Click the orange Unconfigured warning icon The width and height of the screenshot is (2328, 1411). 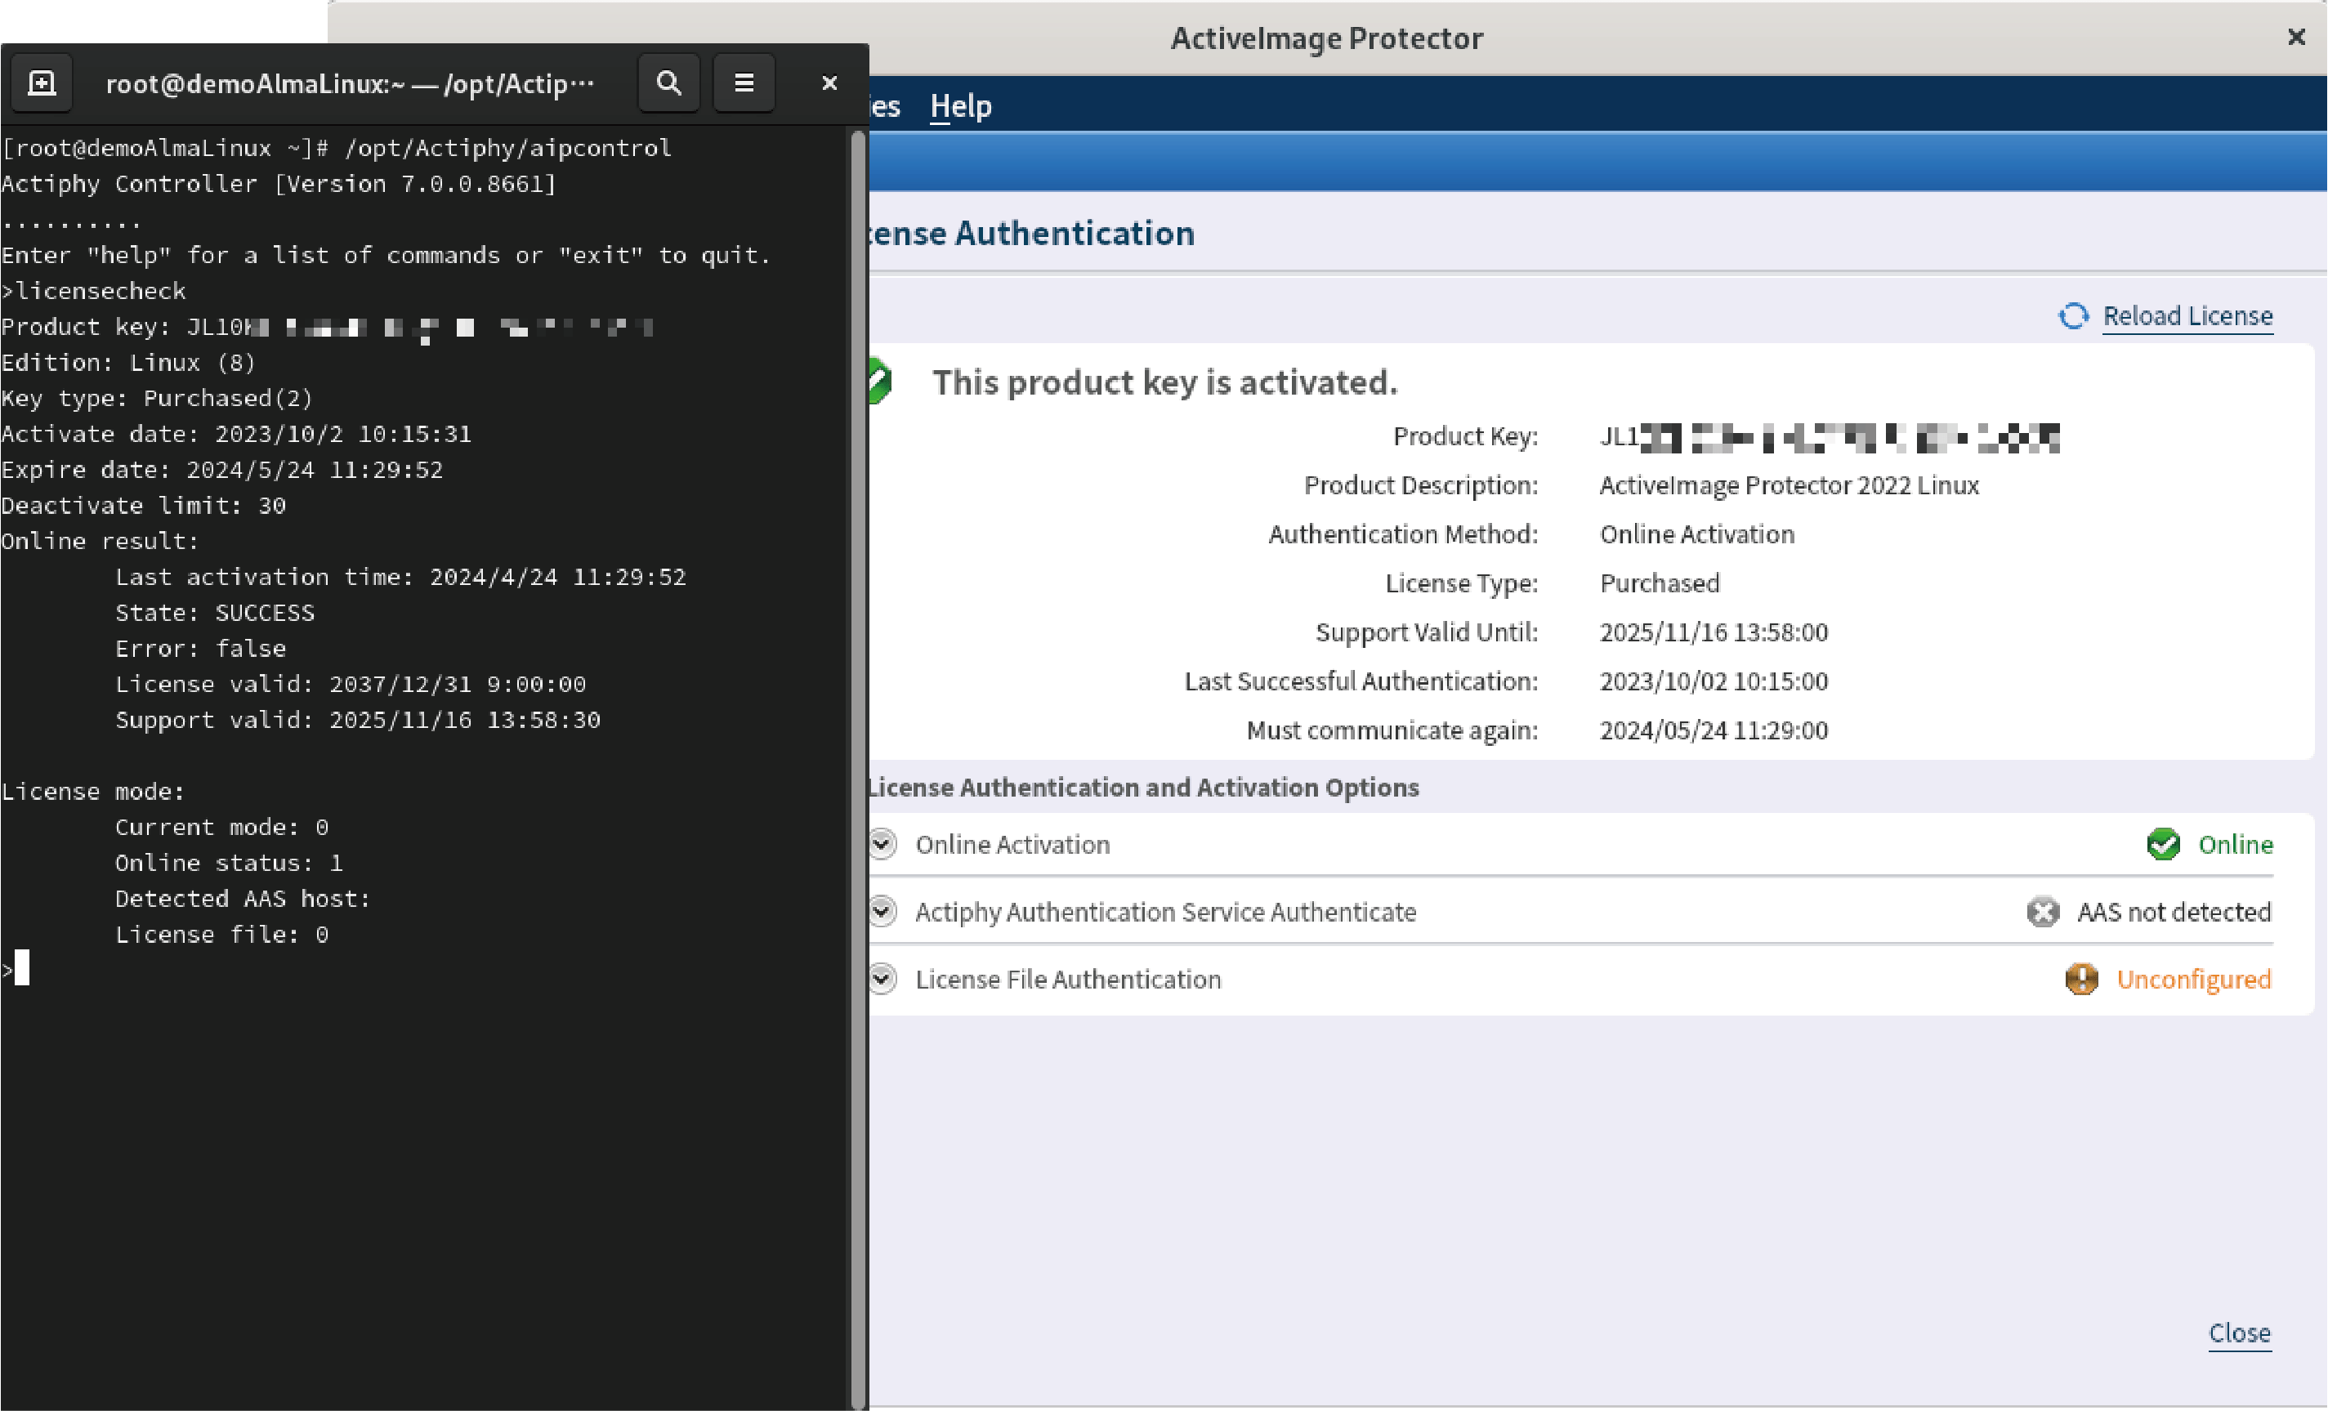coord(2081,980)
